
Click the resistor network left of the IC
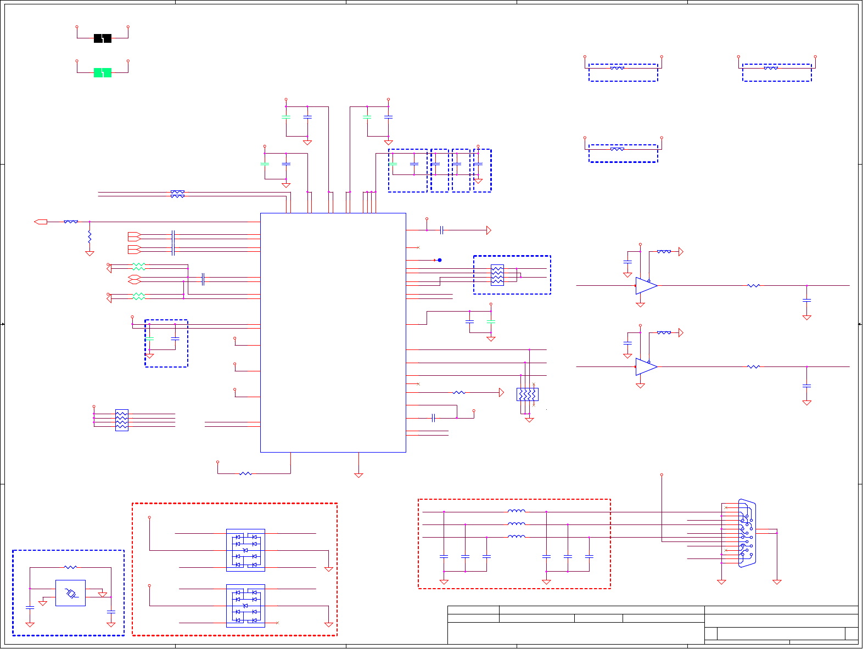point(122,420)
